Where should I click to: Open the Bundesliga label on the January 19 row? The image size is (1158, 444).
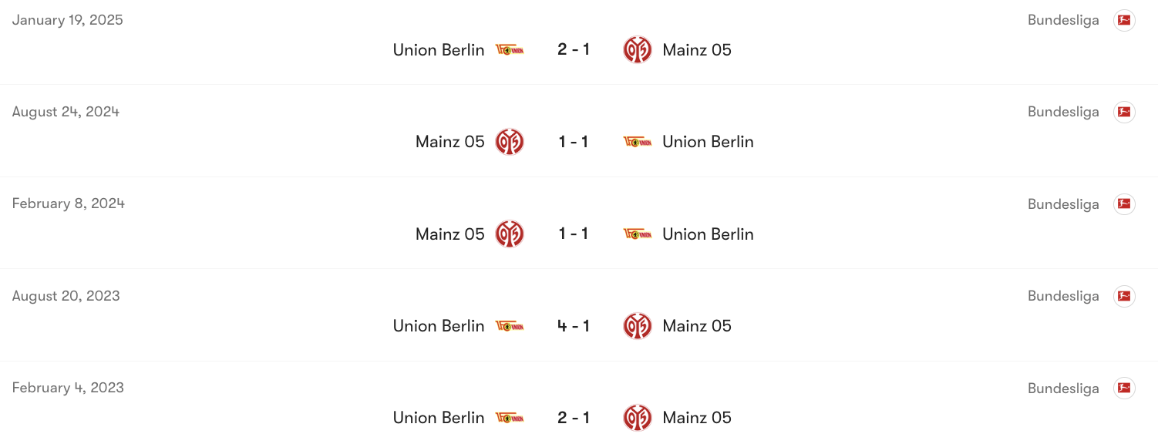[1063, 20]
